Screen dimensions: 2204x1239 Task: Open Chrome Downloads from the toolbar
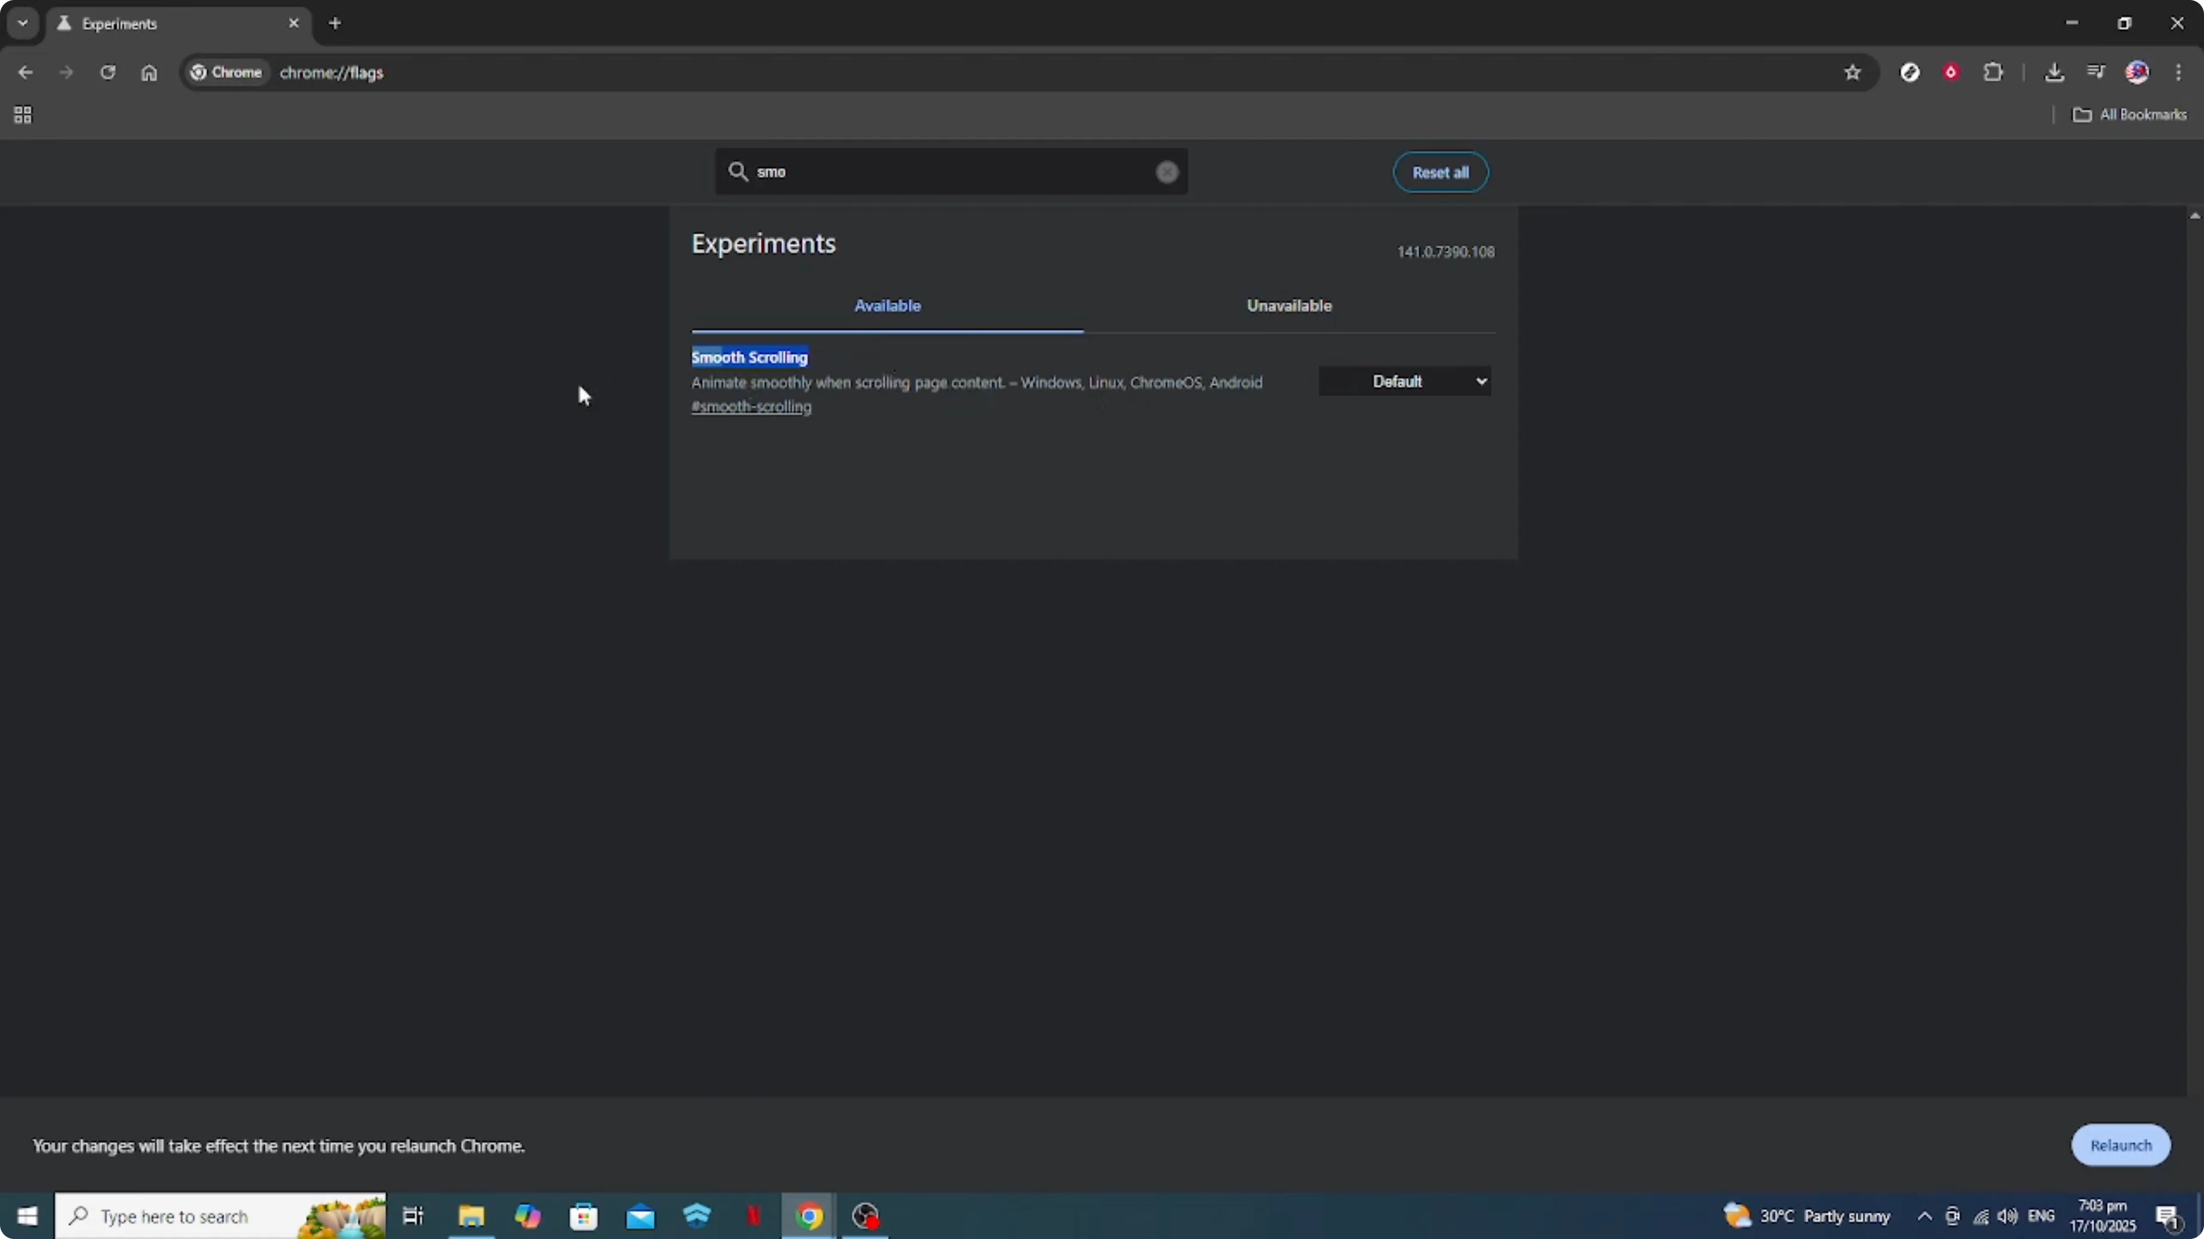point(2055,72)
